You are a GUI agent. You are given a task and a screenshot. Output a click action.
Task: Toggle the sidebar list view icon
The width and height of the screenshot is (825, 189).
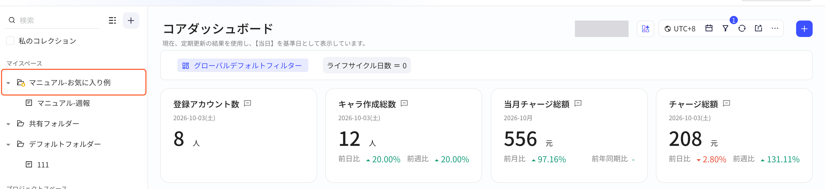(x=112, y=21)
